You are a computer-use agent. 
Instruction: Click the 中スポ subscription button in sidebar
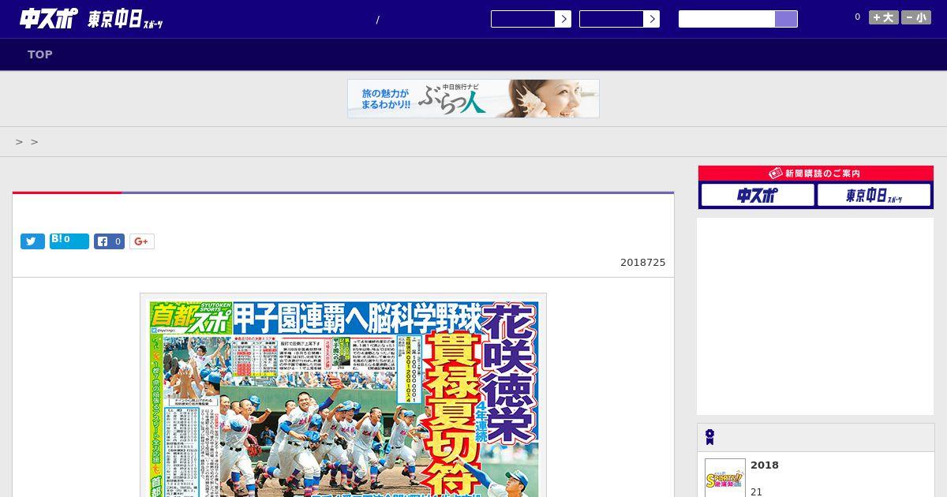[x=758, y=195]
